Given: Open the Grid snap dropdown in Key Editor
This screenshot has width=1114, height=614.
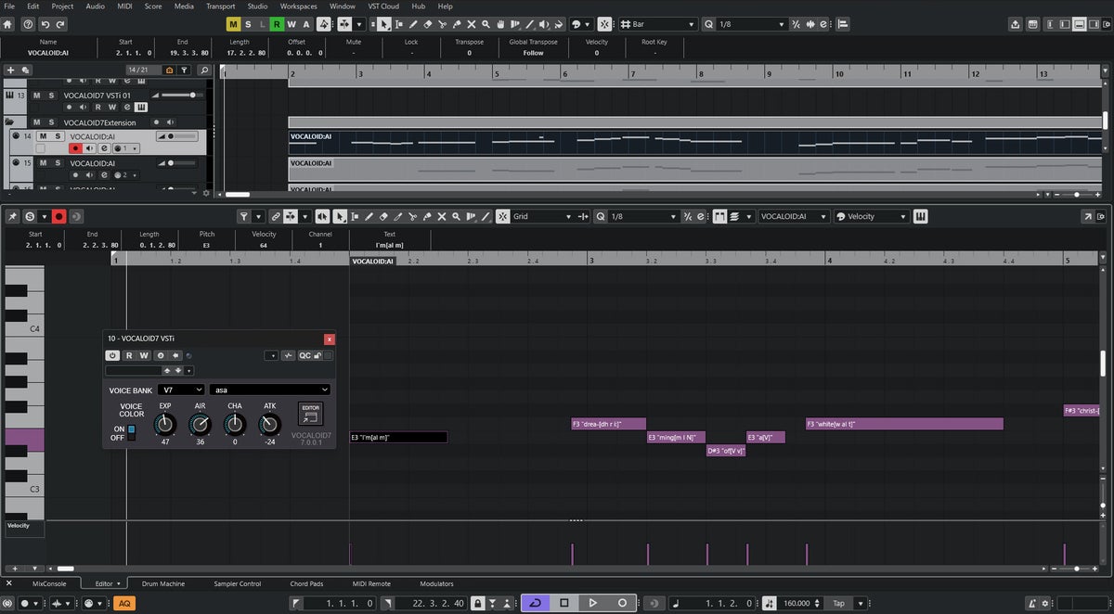Looking at the screenshot, I should (544, 216).
